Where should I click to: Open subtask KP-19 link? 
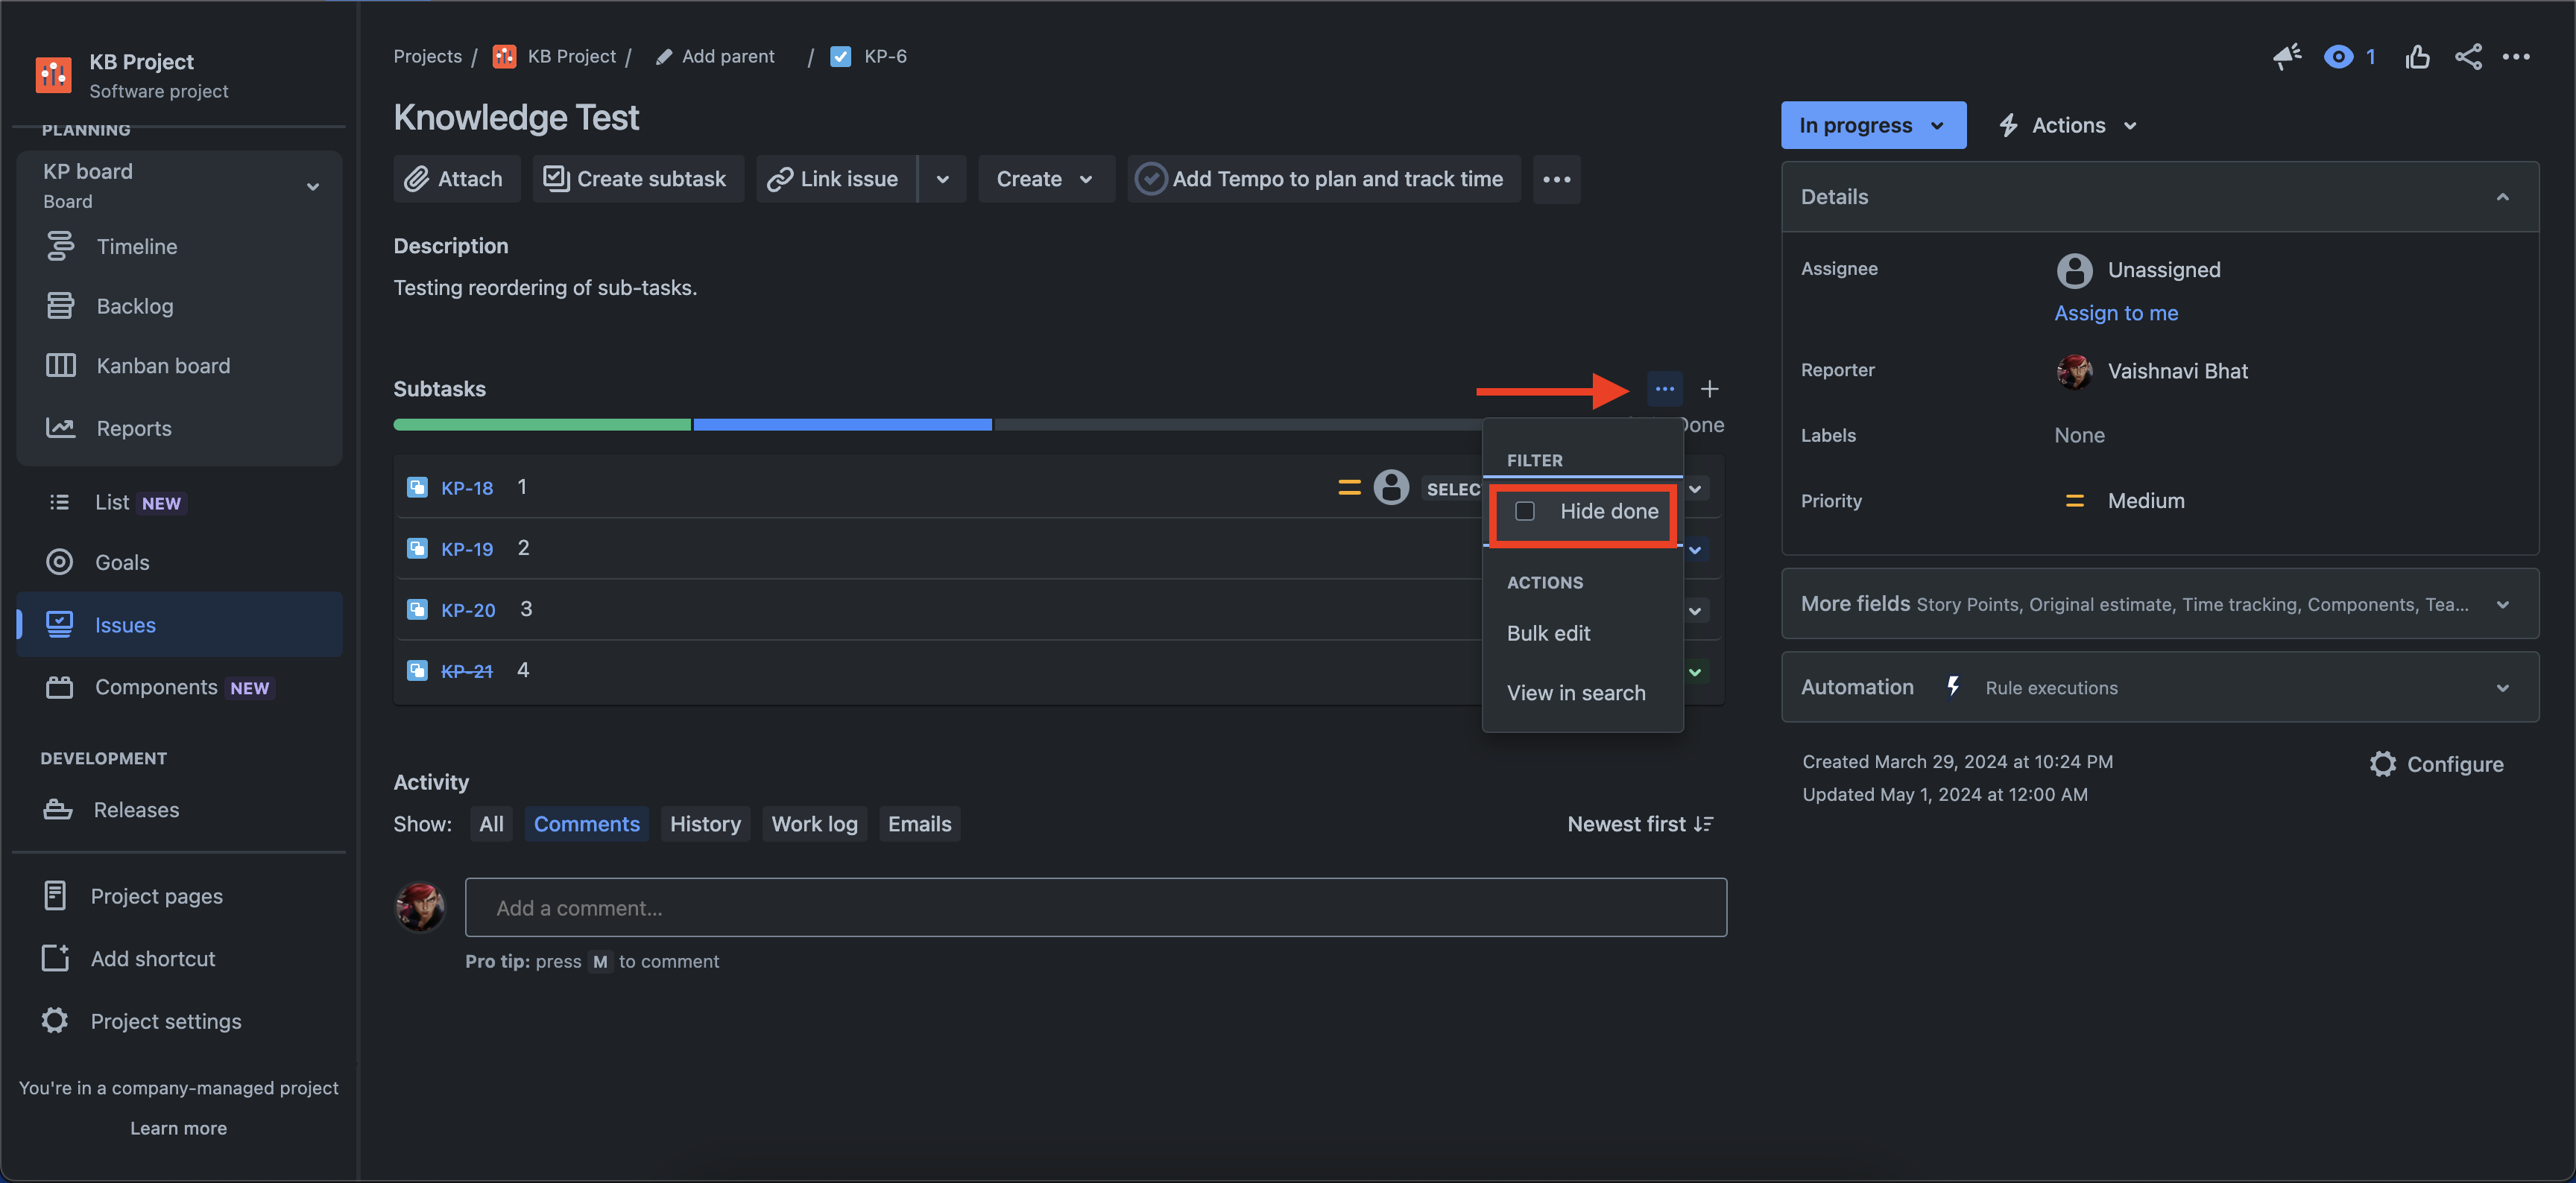tap(467, 548)
